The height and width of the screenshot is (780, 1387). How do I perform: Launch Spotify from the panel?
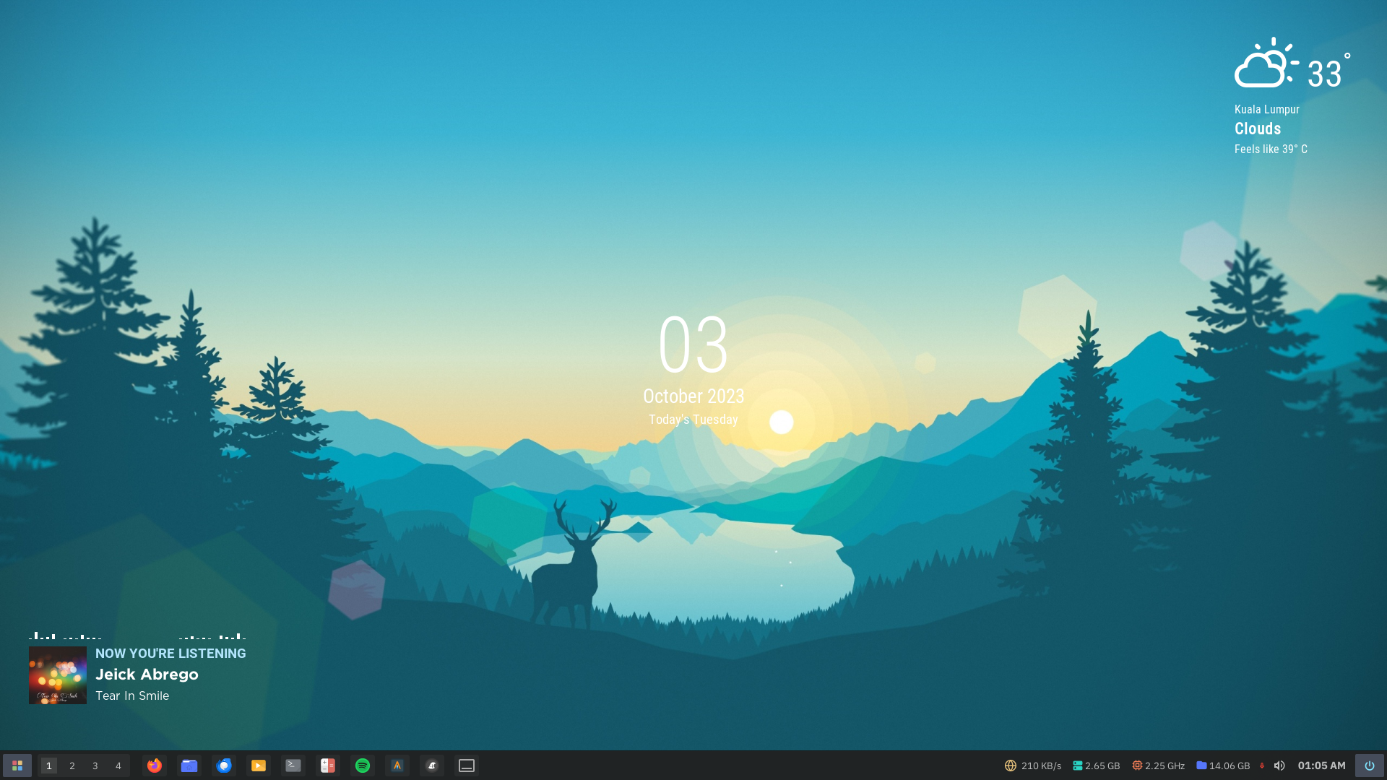point(363,766)
